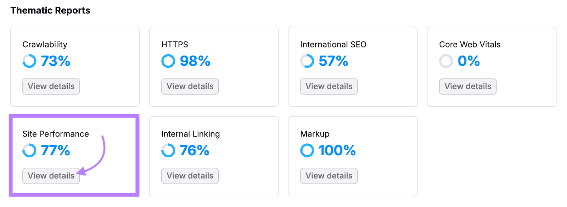The height and width of the screenshot is (207, 567).
Task: Open the Internal Linking details
Action: coord(190,176)
